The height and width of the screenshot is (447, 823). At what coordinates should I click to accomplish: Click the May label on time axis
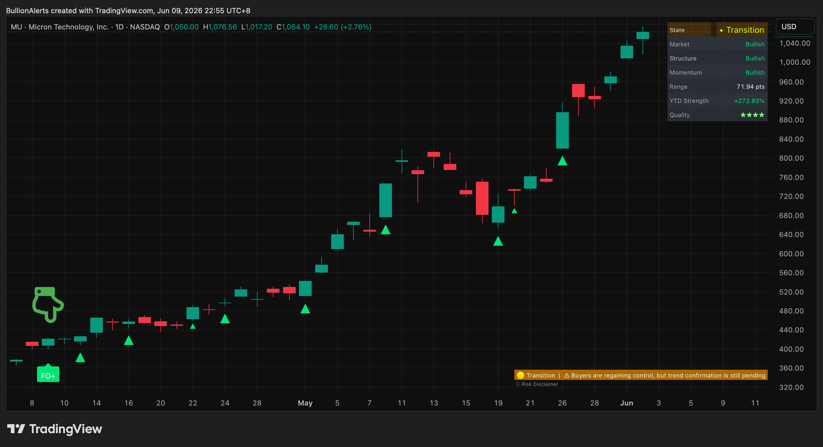click(x=305, y=402)
